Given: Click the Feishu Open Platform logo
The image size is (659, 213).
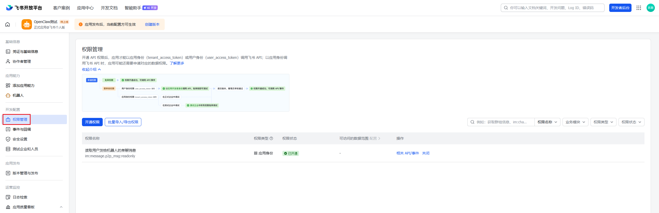Looking at the screenshot, I should pos(24,8).
